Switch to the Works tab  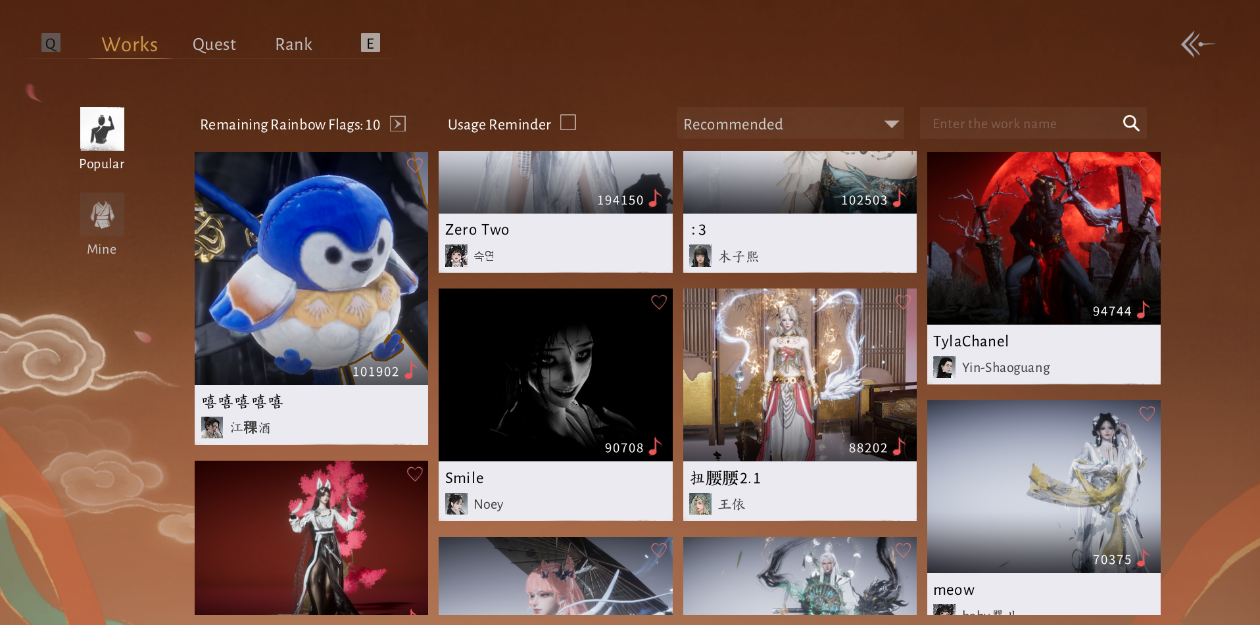pos(130,45)
